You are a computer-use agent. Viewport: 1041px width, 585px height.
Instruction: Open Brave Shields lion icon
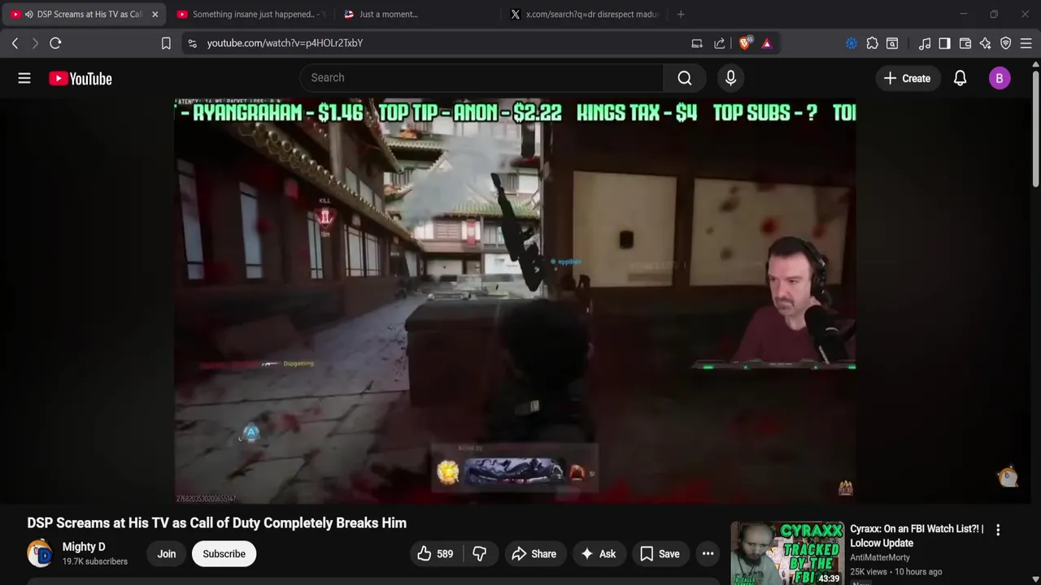745,43
